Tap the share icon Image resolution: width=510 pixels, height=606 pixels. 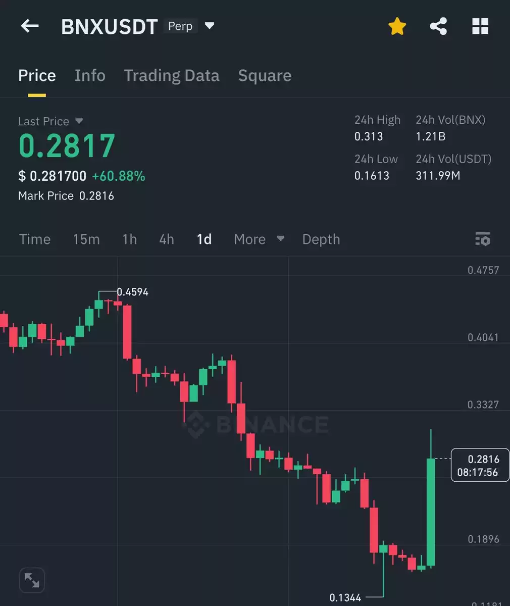click(438, 26)
